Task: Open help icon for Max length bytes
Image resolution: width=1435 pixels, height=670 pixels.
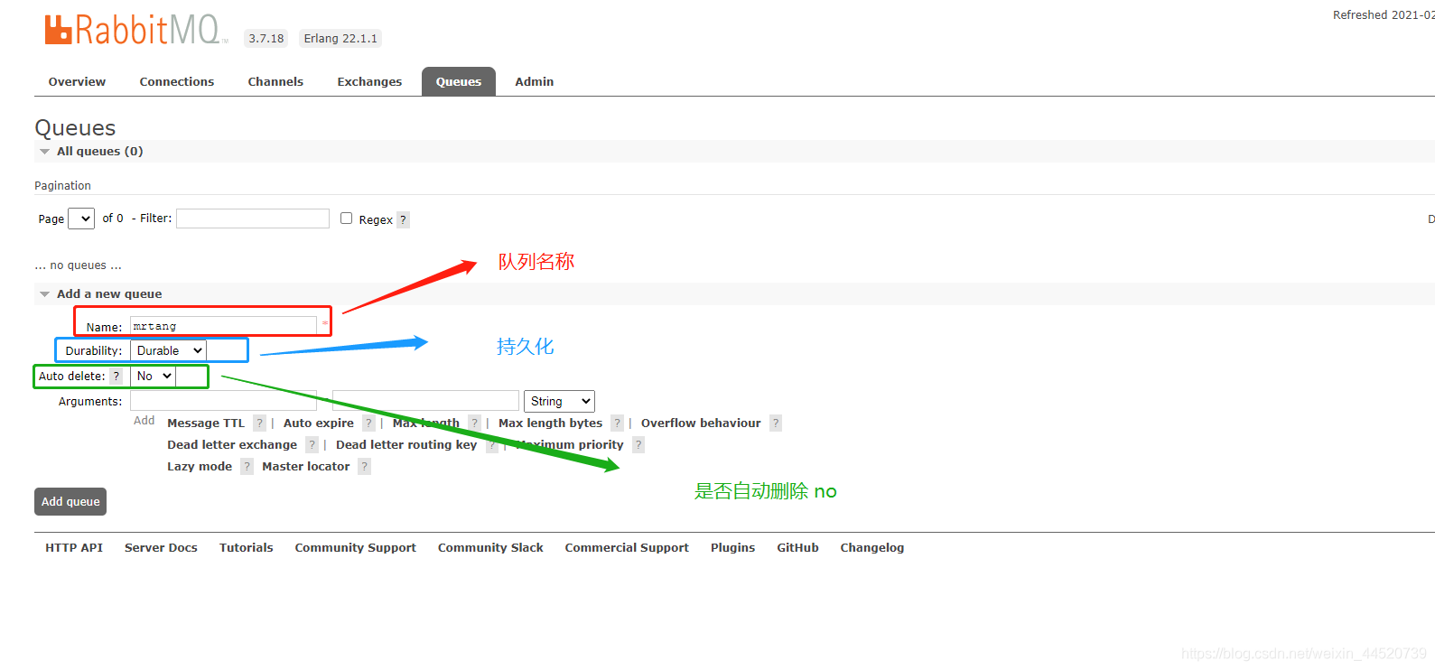Action: [x=617, y=423]
